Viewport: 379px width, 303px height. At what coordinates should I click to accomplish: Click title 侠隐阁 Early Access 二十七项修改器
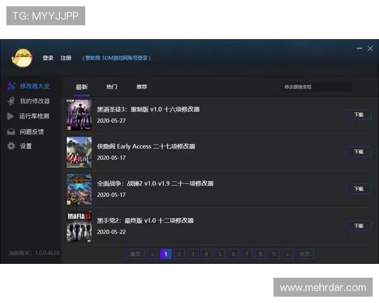146,146
